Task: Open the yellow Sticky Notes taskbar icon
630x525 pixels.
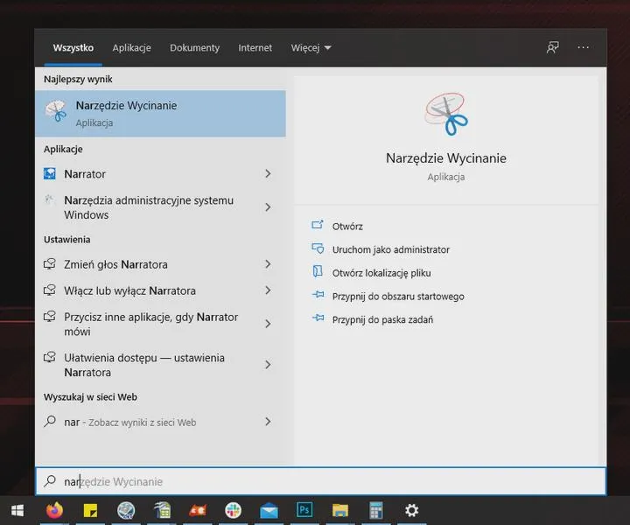Action: coord(90,510)
